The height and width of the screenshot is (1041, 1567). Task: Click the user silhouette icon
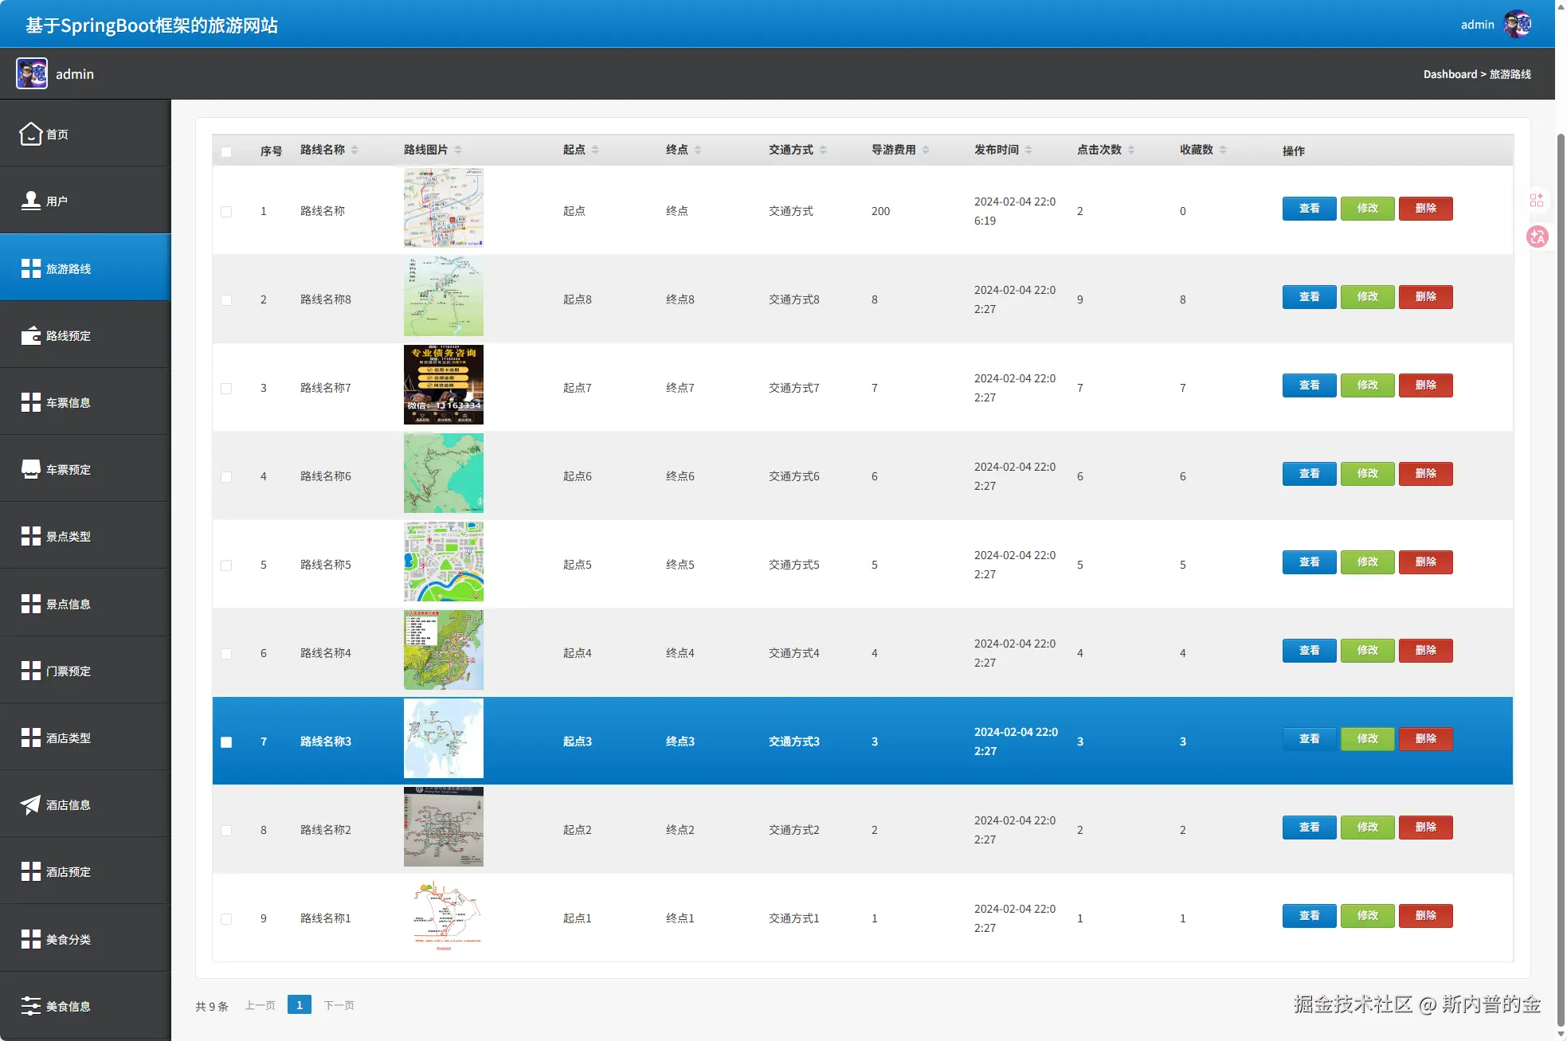(x=30, y=201)
